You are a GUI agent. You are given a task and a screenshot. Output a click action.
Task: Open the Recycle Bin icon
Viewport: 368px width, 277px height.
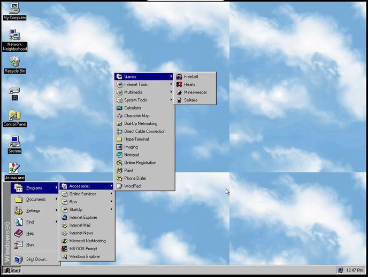pos(14,65)
